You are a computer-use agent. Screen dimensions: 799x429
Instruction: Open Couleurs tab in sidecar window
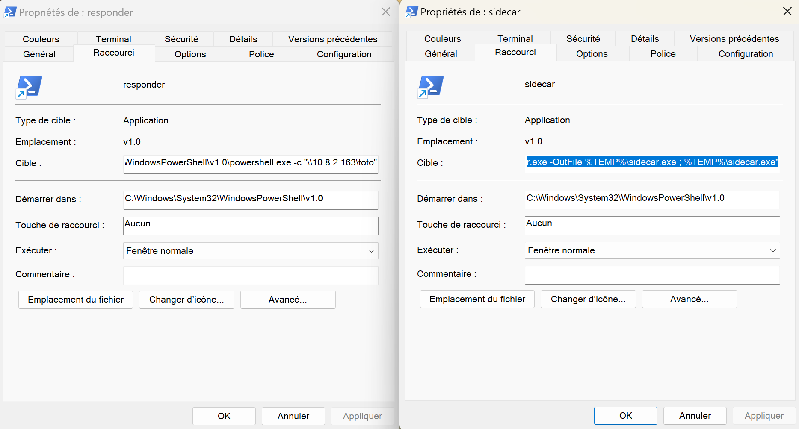(x=443, y=38)
